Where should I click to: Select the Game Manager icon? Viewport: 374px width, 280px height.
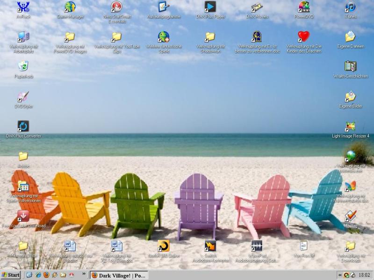click(70, 7)
